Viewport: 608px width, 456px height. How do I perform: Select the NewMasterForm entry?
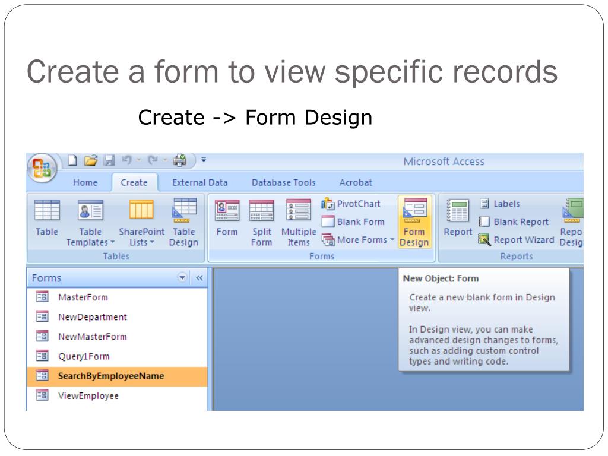[x=117, y=337]
